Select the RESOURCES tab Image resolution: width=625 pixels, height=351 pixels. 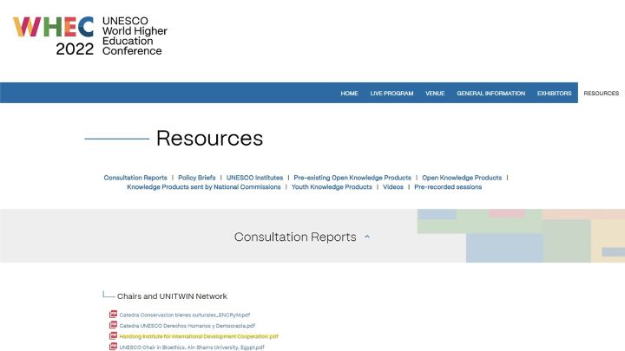click(601, 93)
